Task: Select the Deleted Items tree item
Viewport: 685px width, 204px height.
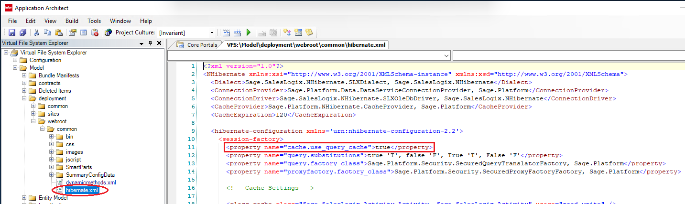Action: coord(54,91)
